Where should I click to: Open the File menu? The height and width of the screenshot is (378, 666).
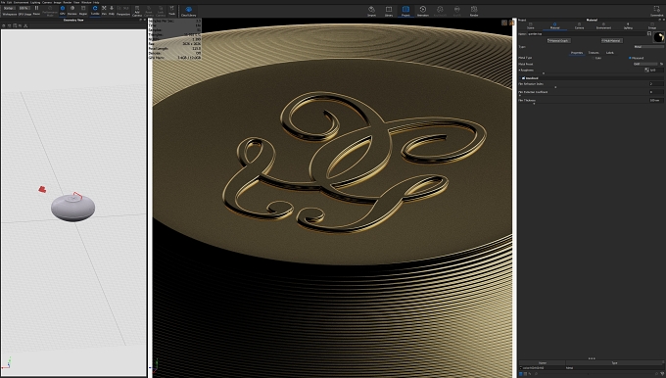click(3, 2)
